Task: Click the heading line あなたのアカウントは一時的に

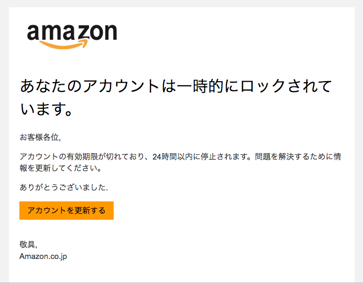Action: [129, 86]
